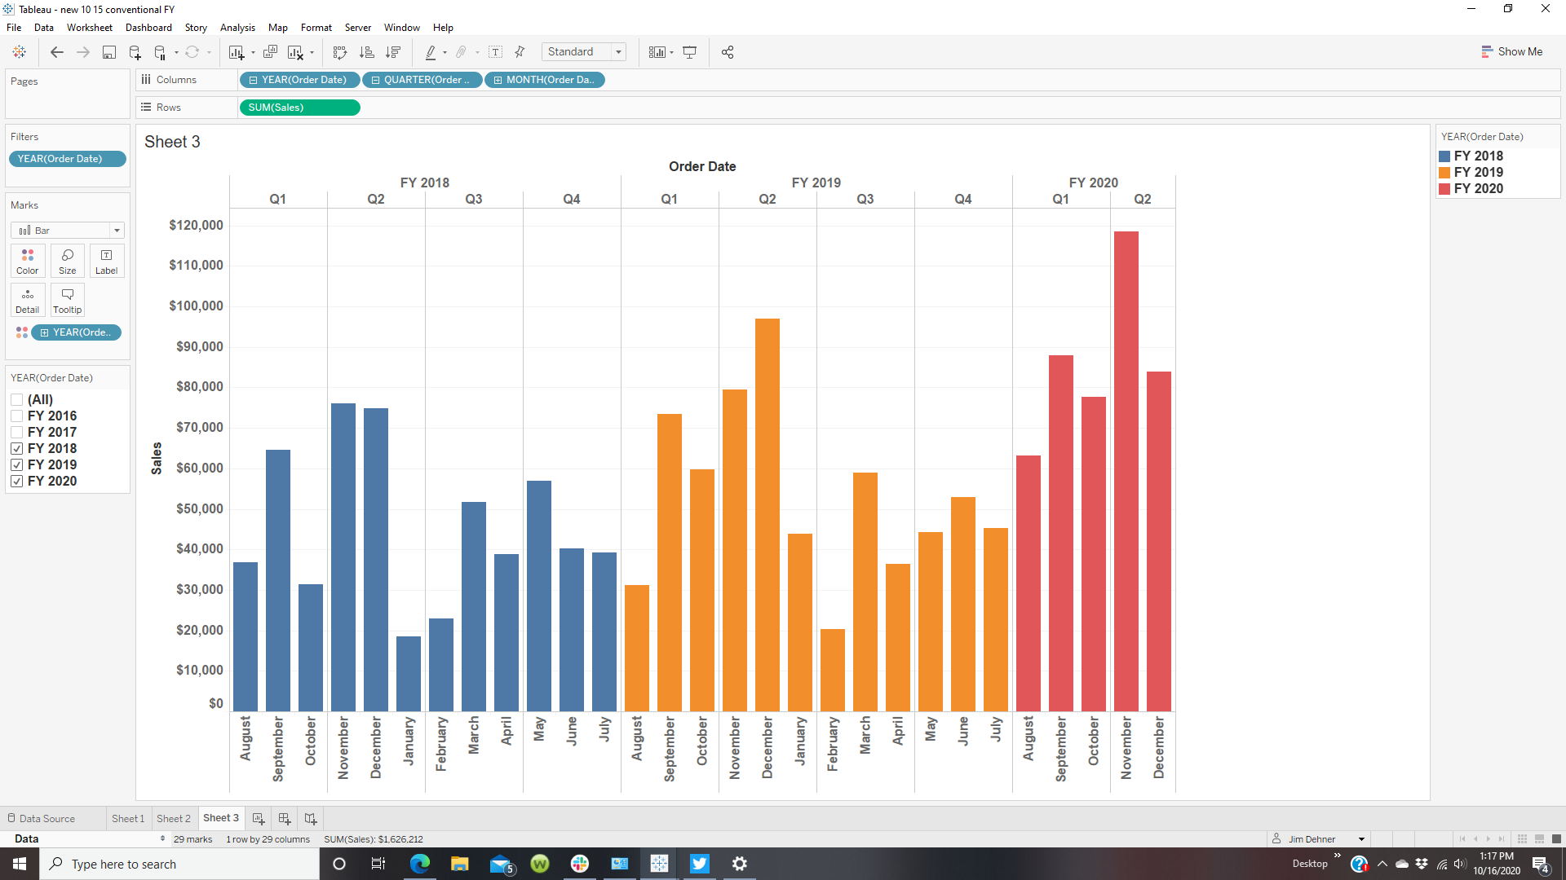Click the Share workbook icon
This screenshot has height=880, width=1566.
point(728,52)
